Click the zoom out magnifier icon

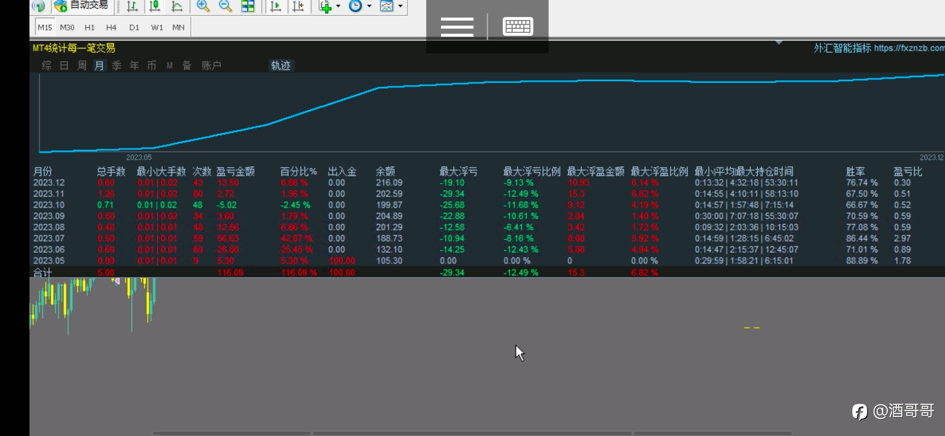(x=225, y=6)
